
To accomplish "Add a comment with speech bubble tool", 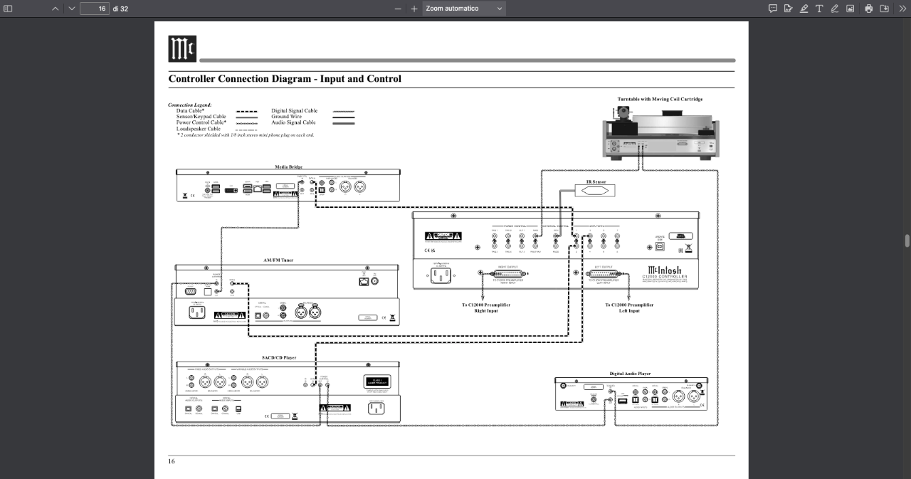I will [x=773, y=9].
